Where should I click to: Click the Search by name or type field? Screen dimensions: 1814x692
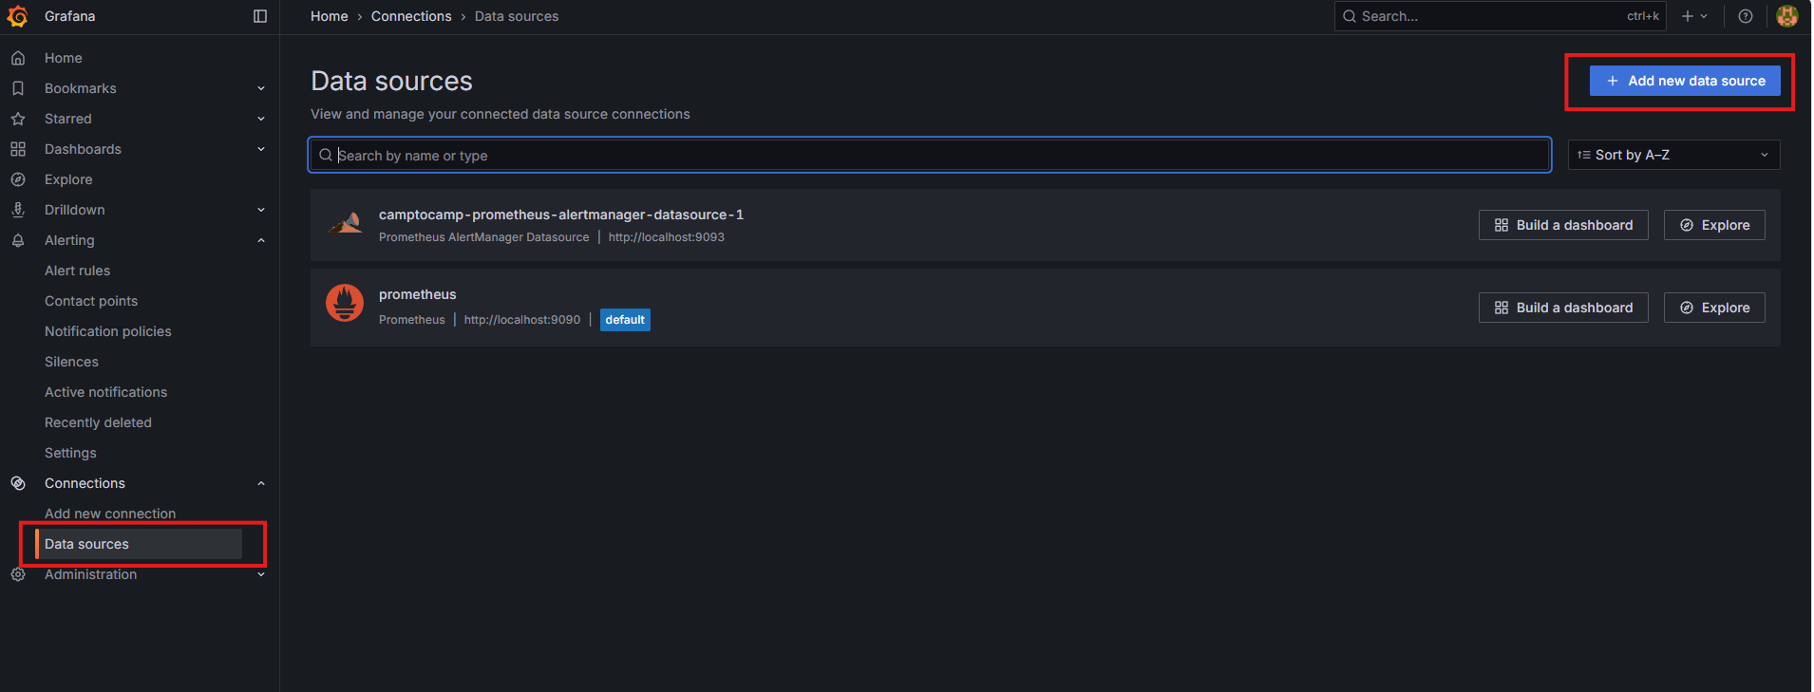[930, 155]
